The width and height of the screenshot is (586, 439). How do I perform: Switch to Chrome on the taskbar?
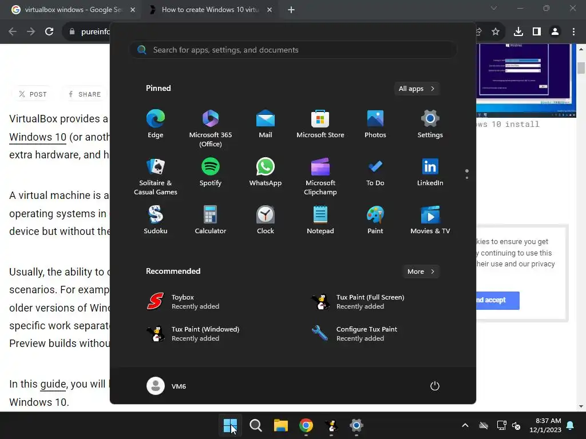pos(306,425)
